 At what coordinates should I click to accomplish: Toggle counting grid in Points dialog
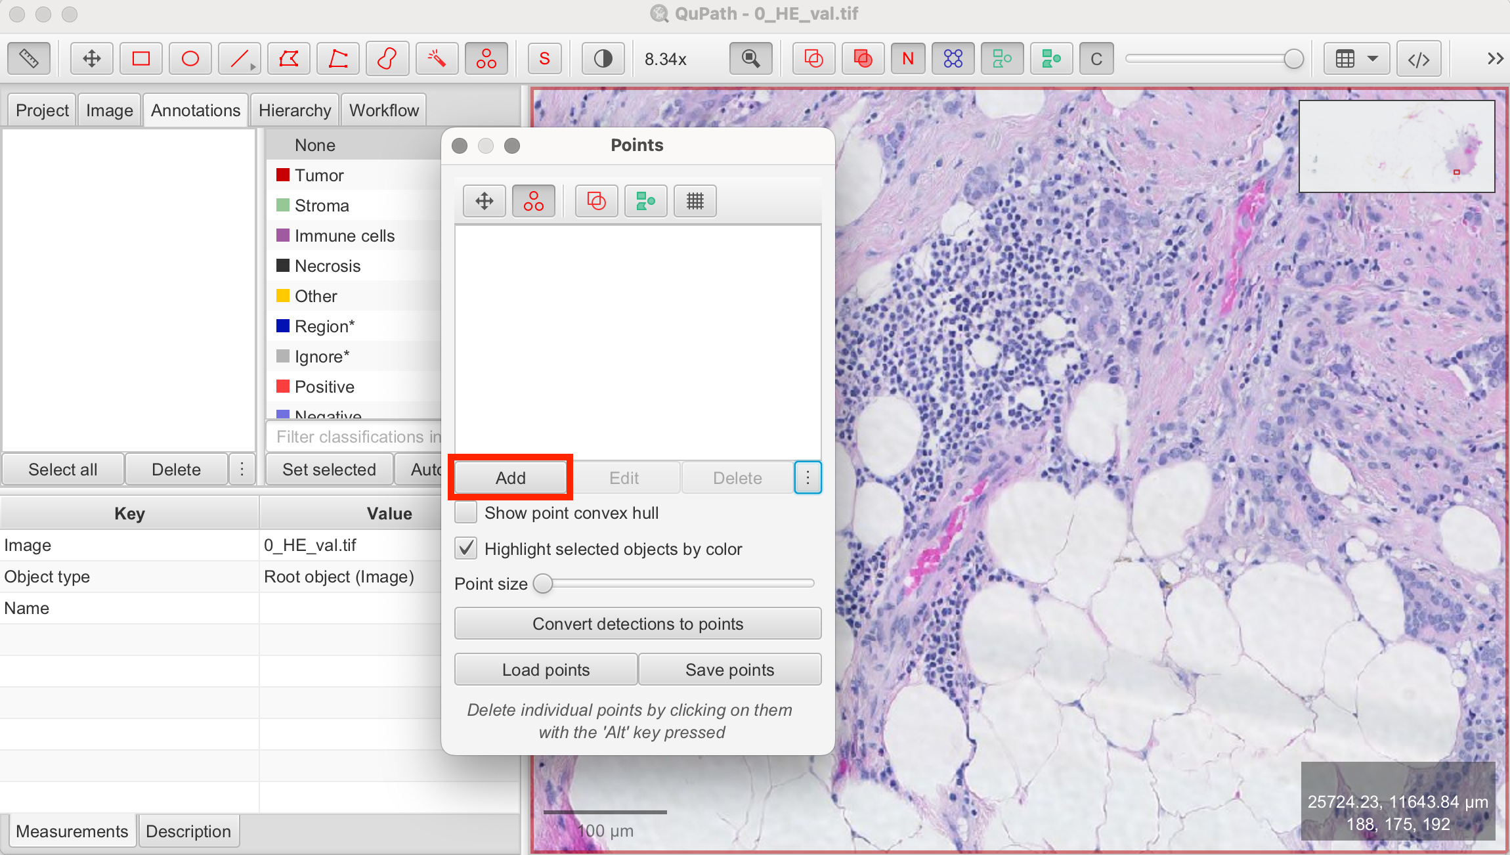pos(694,201)
